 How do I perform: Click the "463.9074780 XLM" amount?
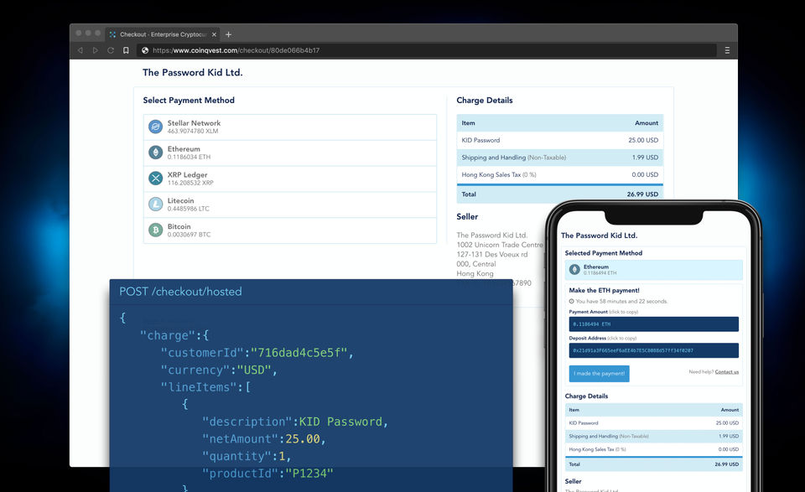(x=193, y=132)
